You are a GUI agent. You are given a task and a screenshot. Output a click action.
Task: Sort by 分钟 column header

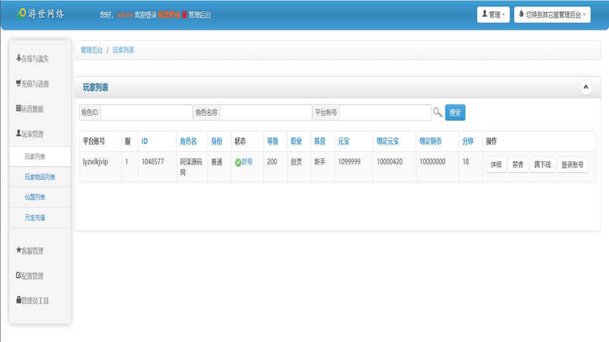tap(468, 141)
